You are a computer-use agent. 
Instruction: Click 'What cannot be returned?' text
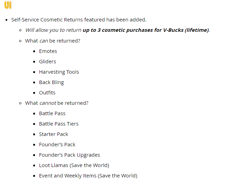(x=57, y=103)
